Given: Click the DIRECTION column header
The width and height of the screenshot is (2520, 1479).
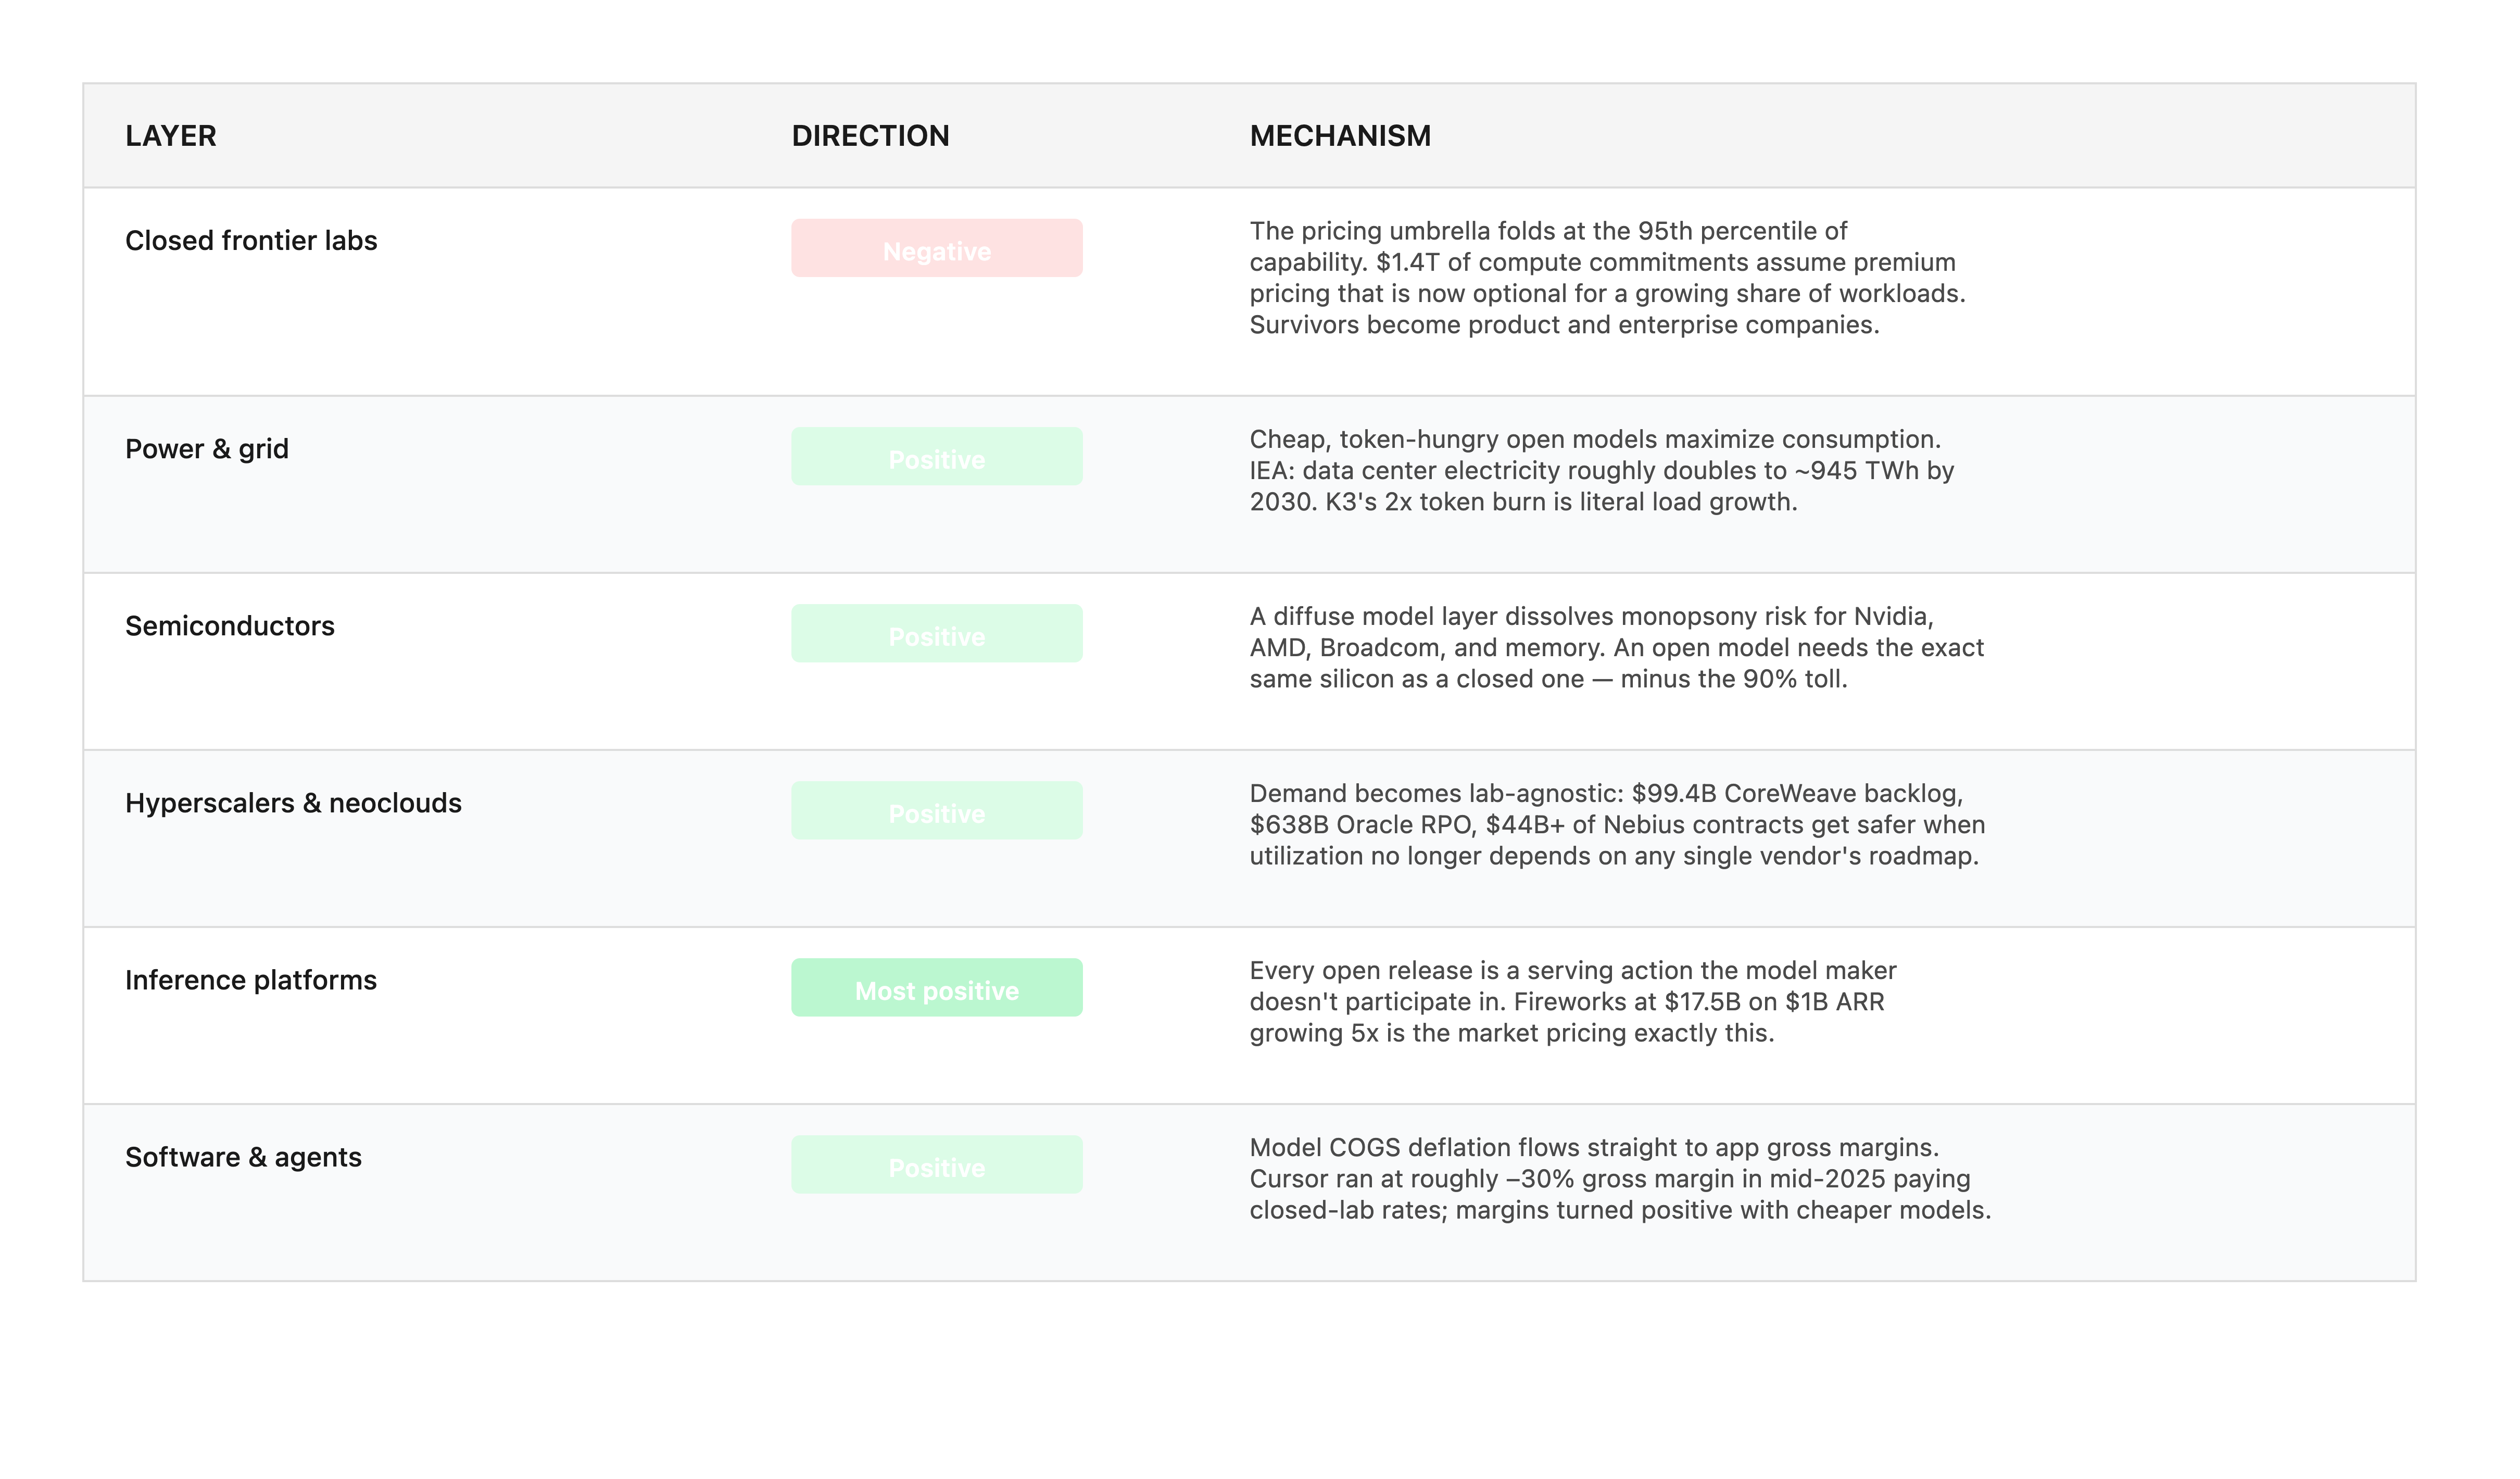Looking at the screenshot, I should coord(870,136).
